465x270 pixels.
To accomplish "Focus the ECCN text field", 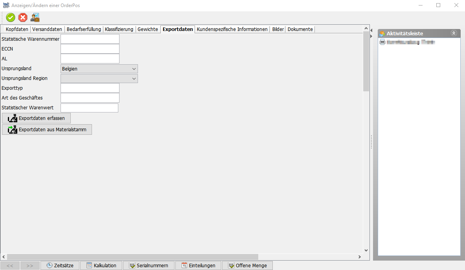I will tap(90, 49).
